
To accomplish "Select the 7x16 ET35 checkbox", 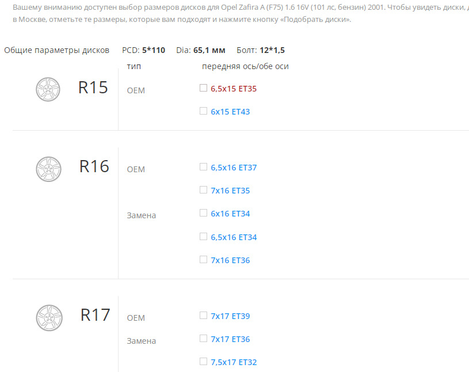I will [x=203, y=190].
